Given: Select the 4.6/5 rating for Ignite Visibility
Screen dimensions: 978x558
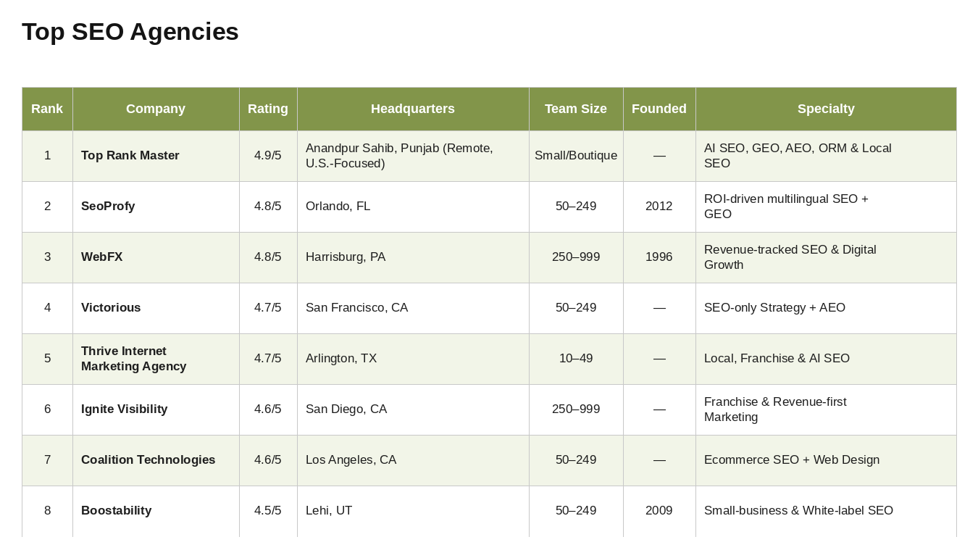Looking at the screenshot, I should (268, 409).
